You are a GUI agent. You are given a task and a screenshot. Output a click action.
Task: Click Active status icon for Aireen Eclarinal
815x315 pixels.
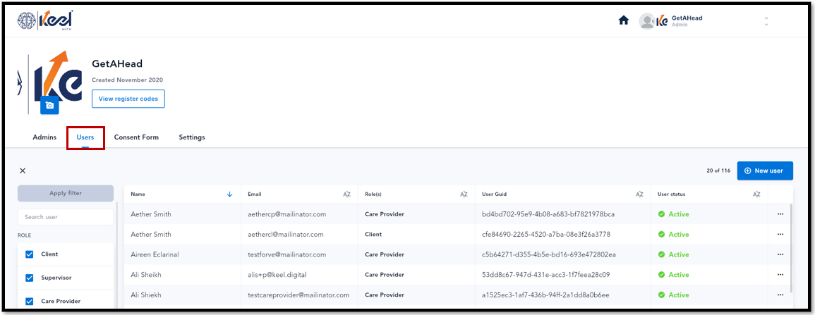tap(662, 254)
